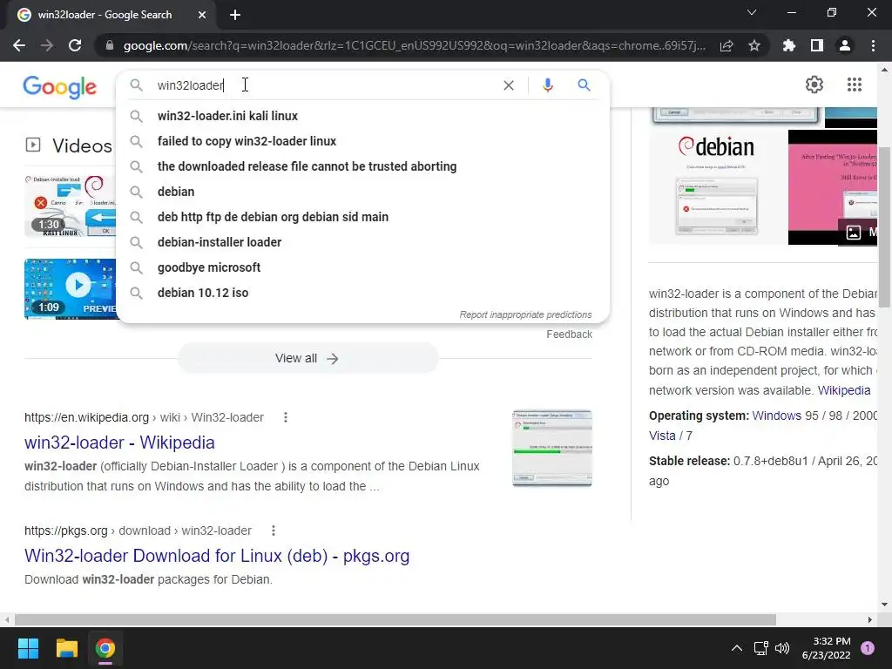Pick debian-installer loader suggestion
This screenshot has width=892, height=669.
[362, 242]
